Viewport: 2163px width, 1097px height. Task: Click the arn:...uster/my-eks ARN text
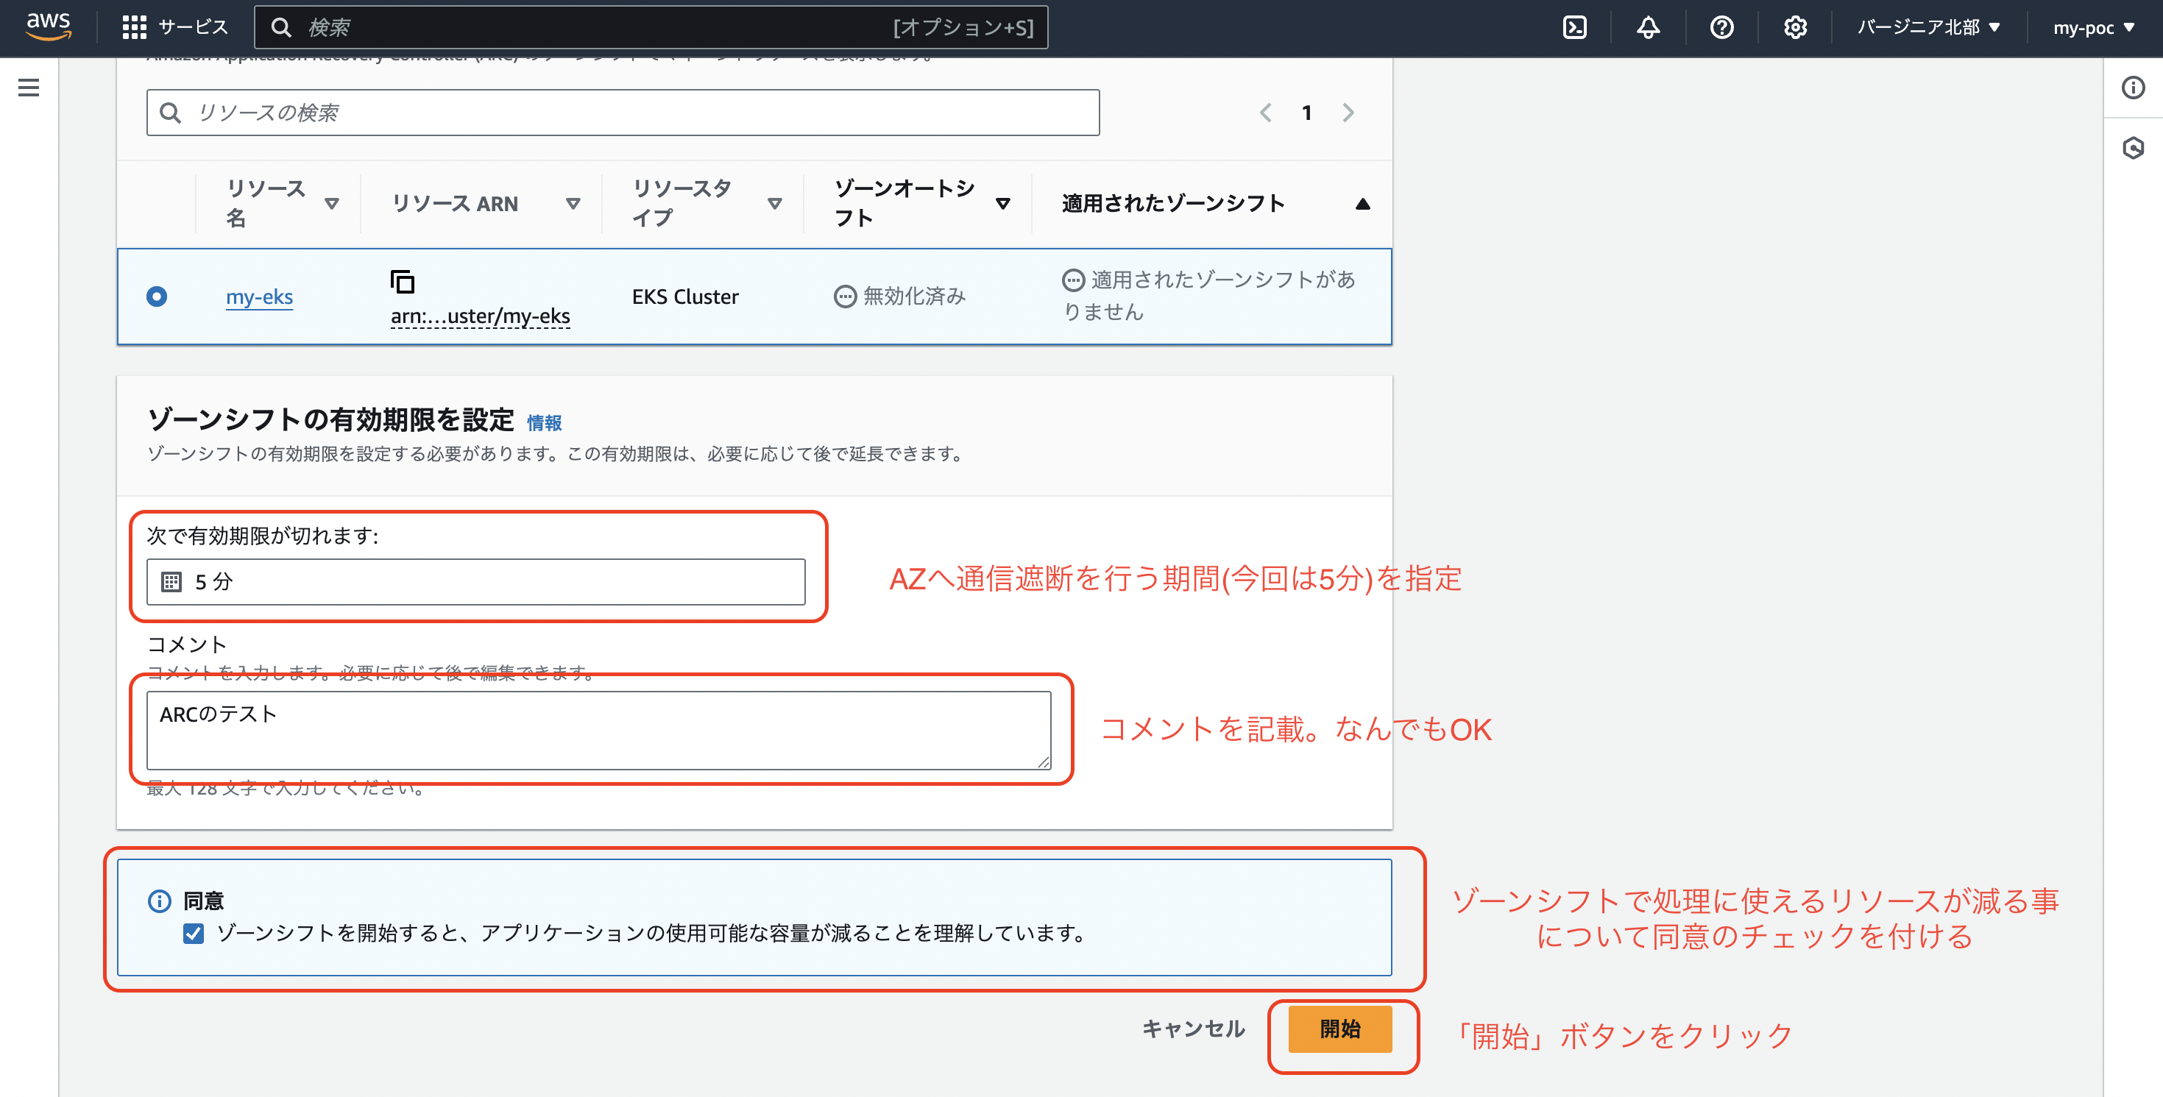coord(481,316)
